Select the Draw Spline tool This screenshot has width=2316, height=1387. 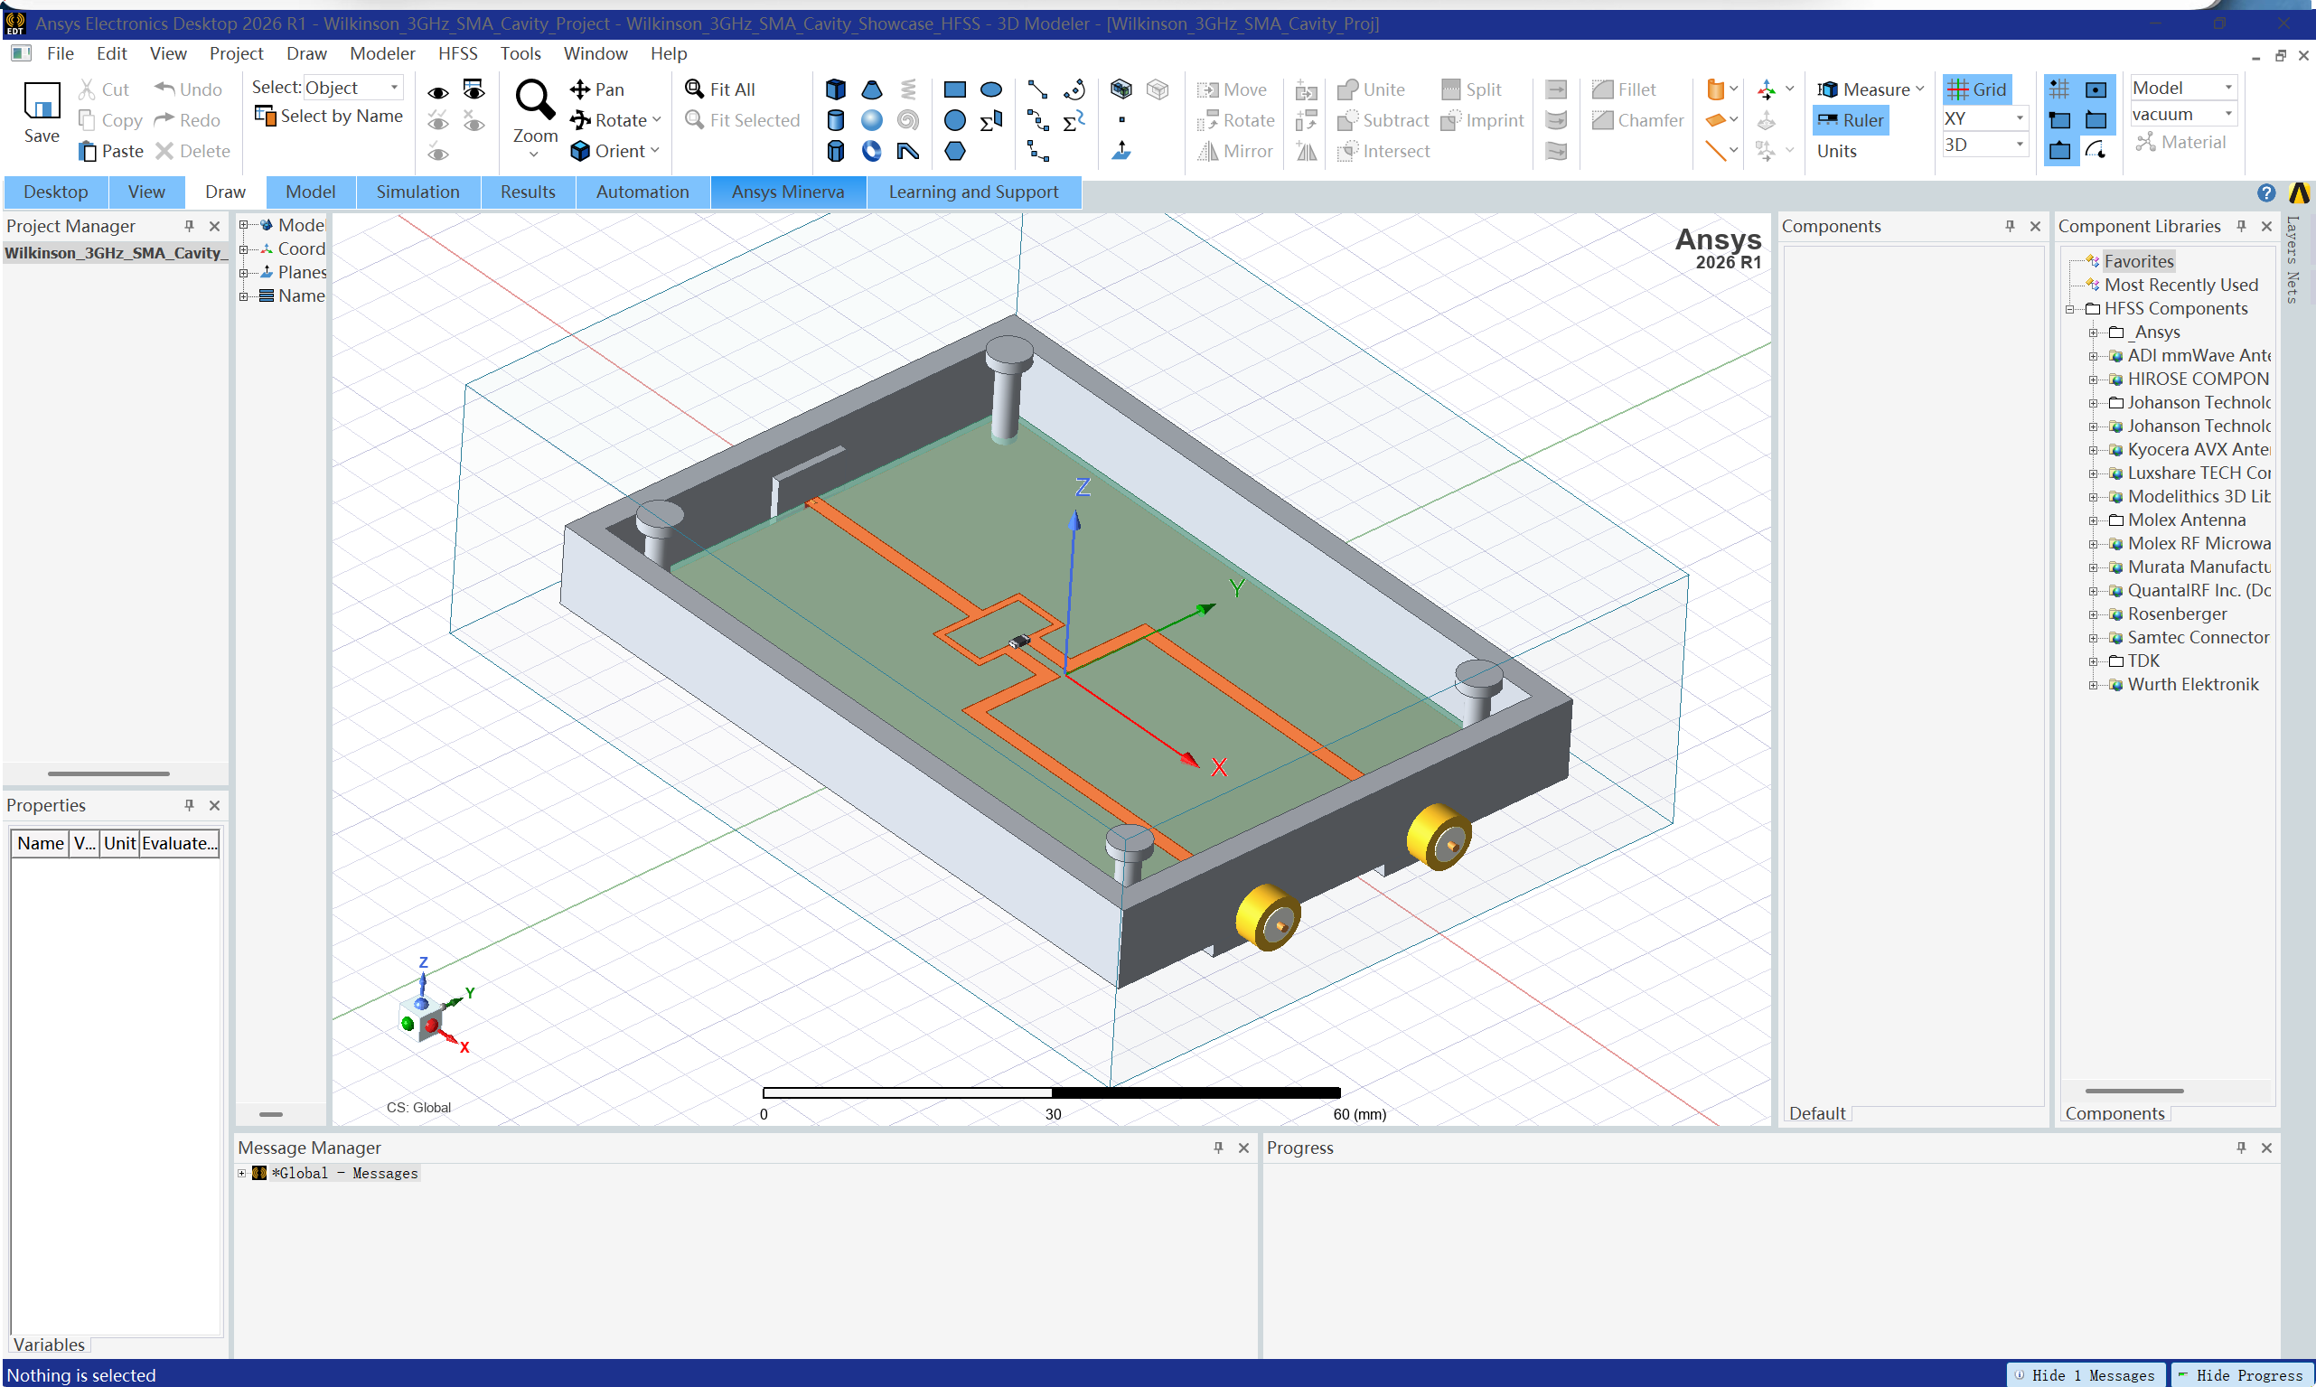1037,120
